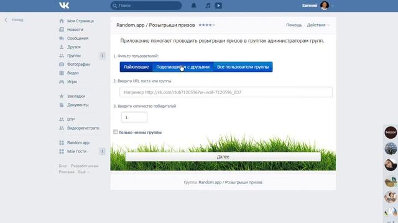Open the notifications bell
The width and height of the screenshot is (398, 223).
click(193, 6)
